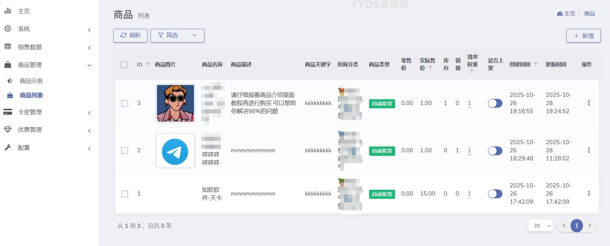Click update time 2025-10-28 11:28:02
This screenshot has height=246, width=610.
point(558,150)
